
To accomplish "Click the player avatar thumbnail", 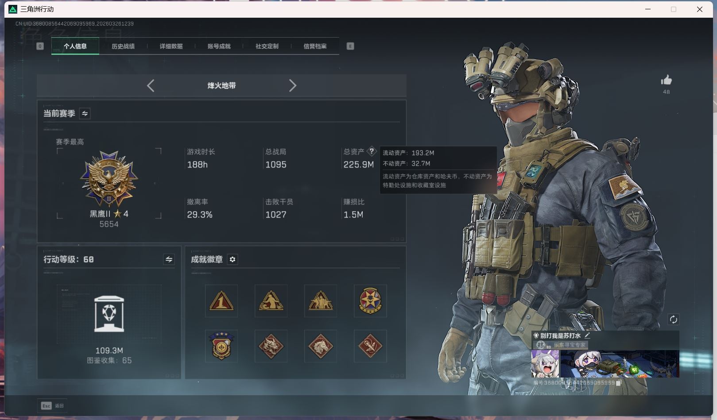I will click(x=545, y=364).
